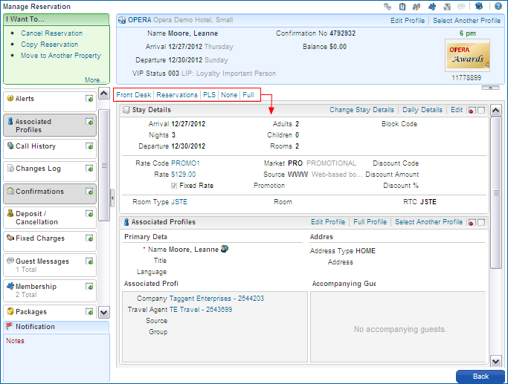
Task: Click the main panel scroll down arrow
Action: pos(495,361)
